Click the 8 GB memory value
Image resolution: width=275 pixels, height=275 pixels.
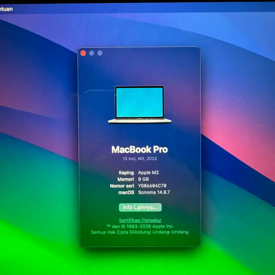click(x=144, y=179)
